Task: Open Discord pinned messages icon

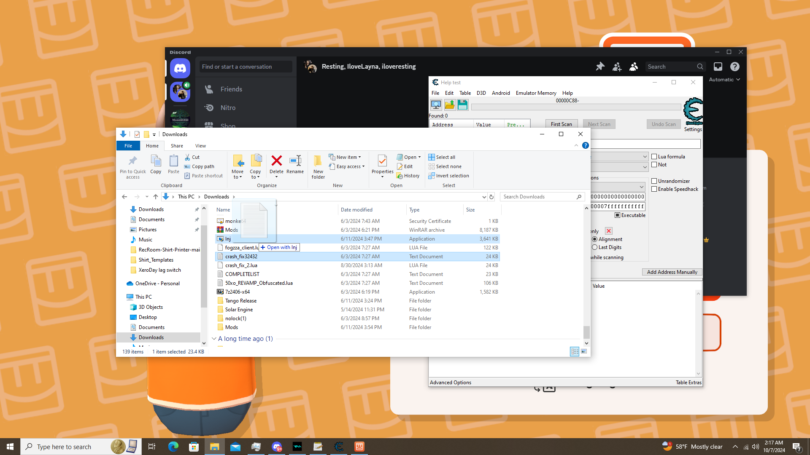Action: pos(600,67)
